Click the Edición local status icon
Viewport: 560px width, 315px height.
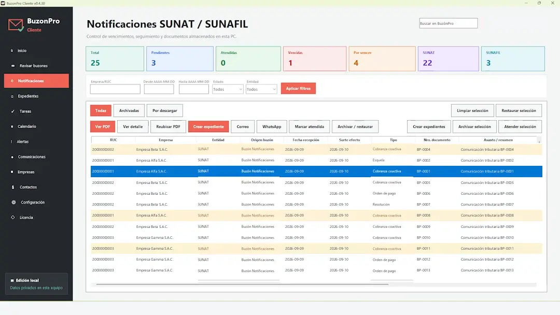(x=12, y=280)
